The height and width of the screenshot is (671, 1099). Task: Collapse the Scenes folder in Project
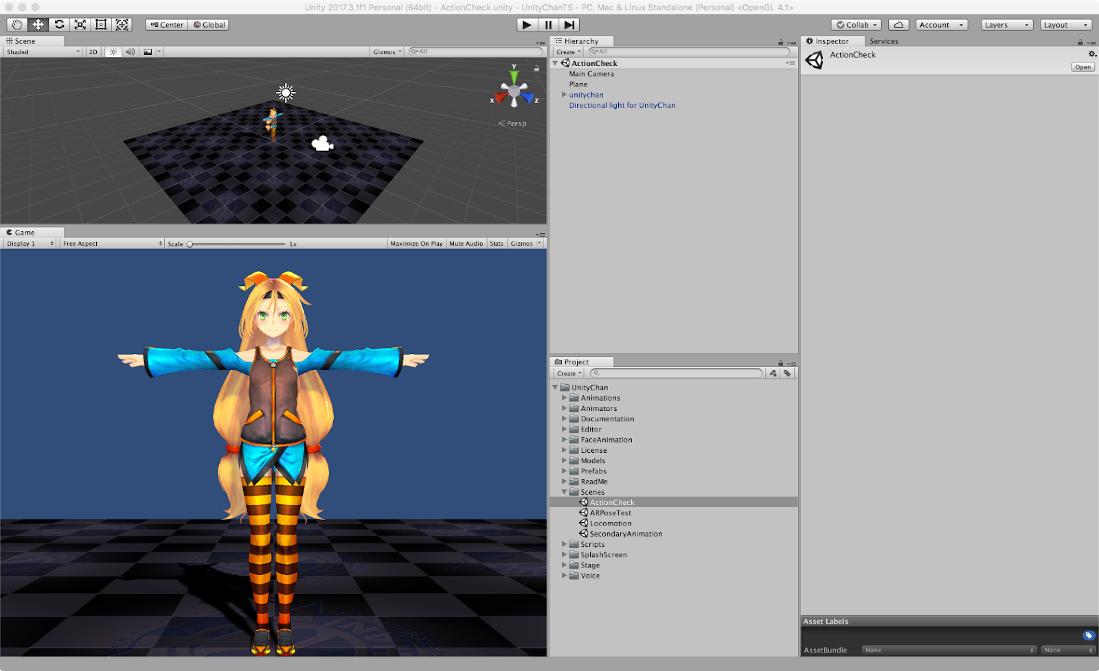click(x=565, y=492)
